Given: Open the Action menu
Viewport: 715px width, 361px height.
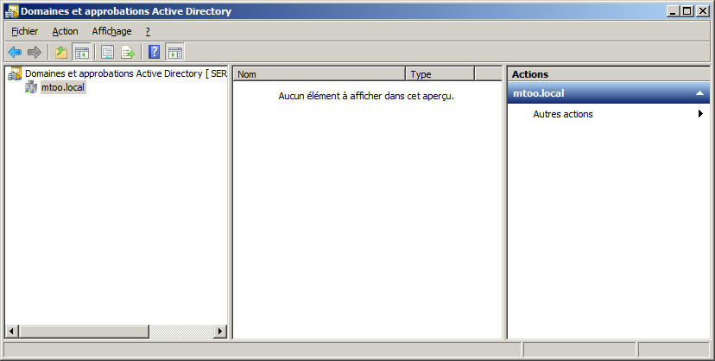Looking at the screenshot, I should click(65, 31).
